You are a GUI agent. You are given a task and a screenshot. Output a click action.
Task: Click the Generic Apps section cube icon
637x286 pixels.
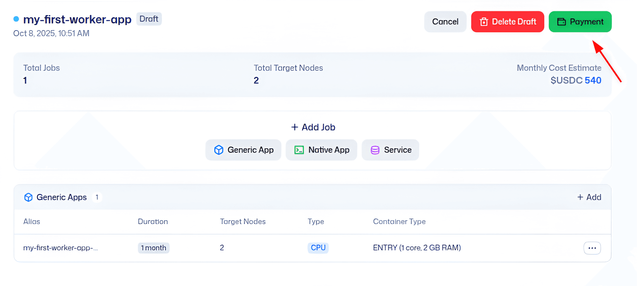tap(28, 197)
